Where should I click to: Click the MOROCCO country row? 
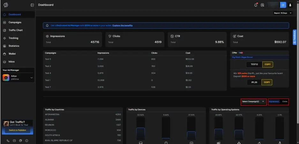(83, 130)
